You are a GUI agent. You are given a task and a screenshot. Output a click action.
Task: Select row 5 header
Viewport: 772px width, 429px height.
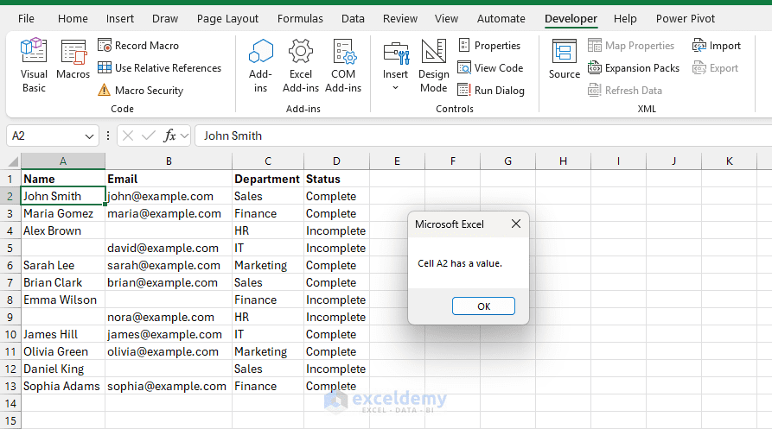tap(10, 248)
